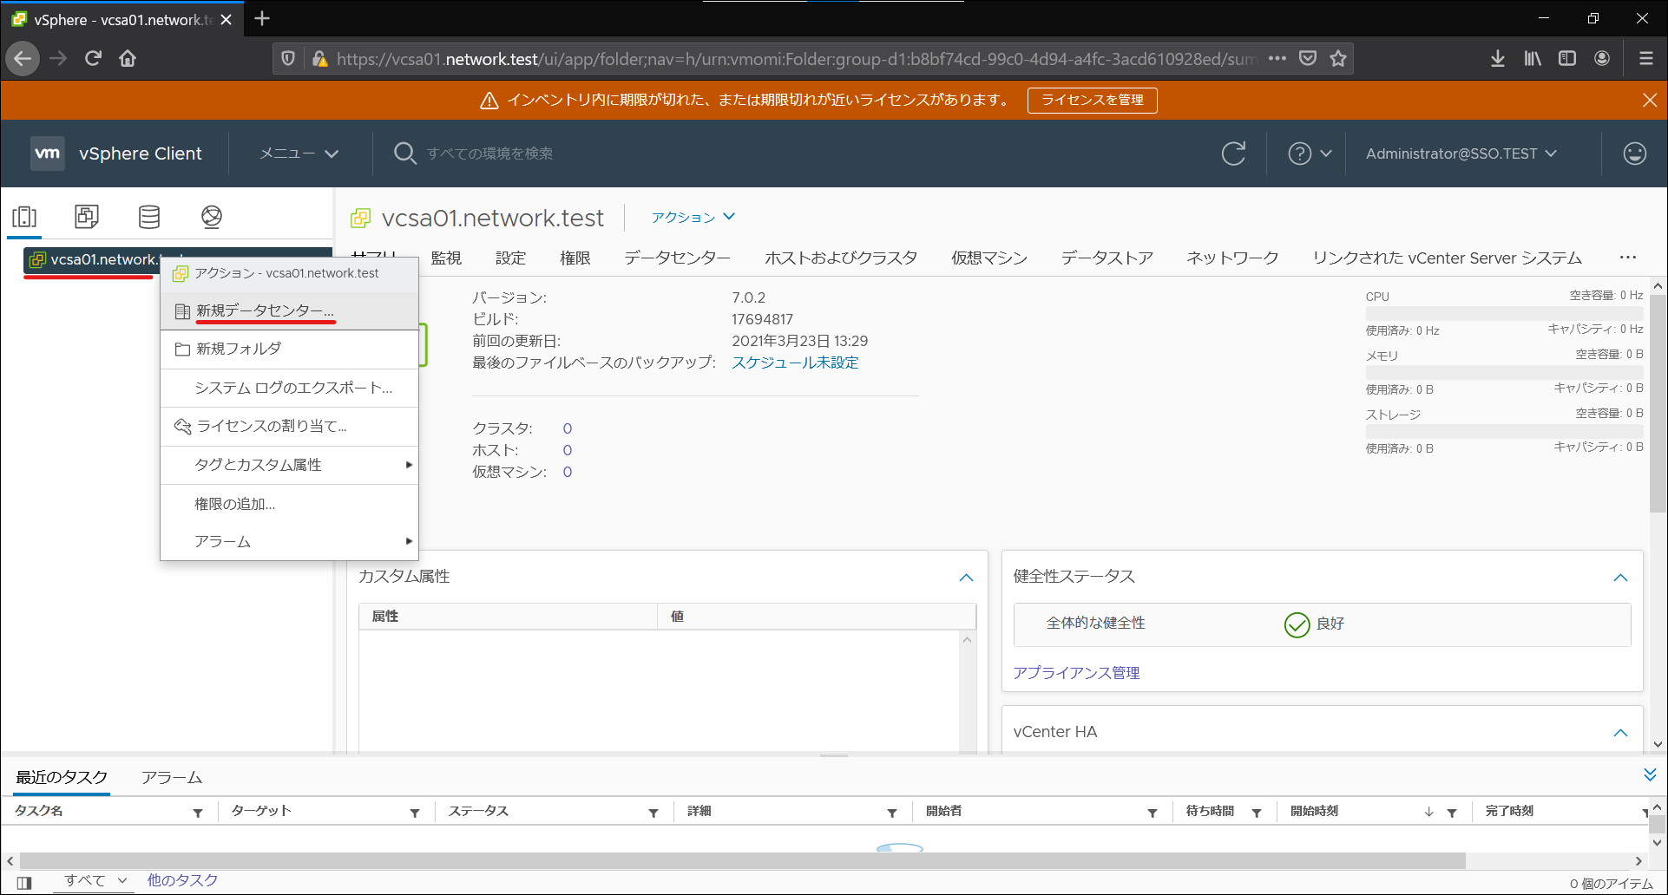The image size is (1668, 895).
Task: Collapse 健全性ステータス panel
Action: pyautogui.click(x=1620, y=578)
